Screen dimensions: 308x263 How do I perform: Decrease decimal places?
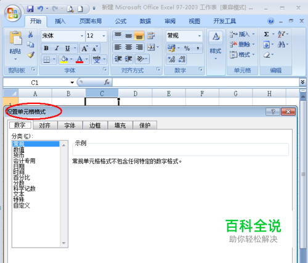tap(182, 59)
